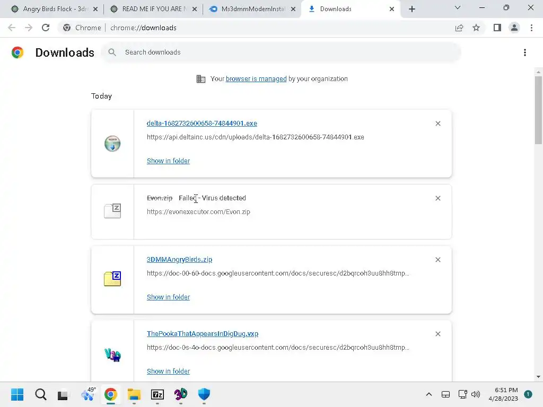Show delta exe in folder
Image resolution: width=543 pixels, height=407 pixels.
click(168, 161)
